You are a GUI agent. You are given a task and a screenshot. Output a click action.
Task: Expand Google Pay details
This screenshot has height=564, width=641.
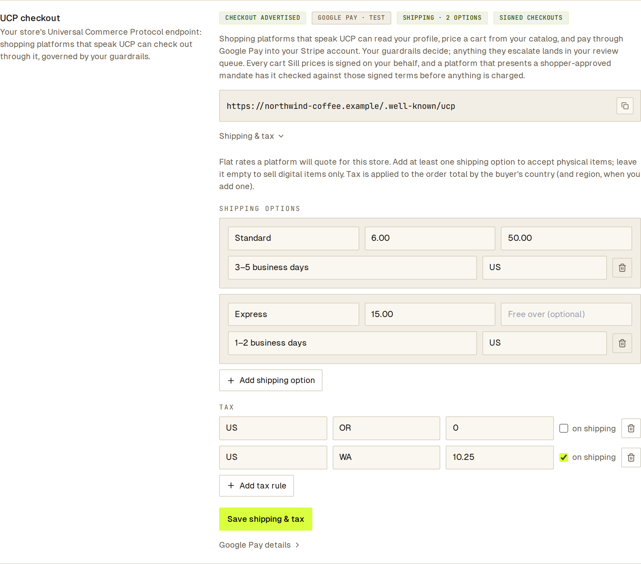click(x=259, y=545)
